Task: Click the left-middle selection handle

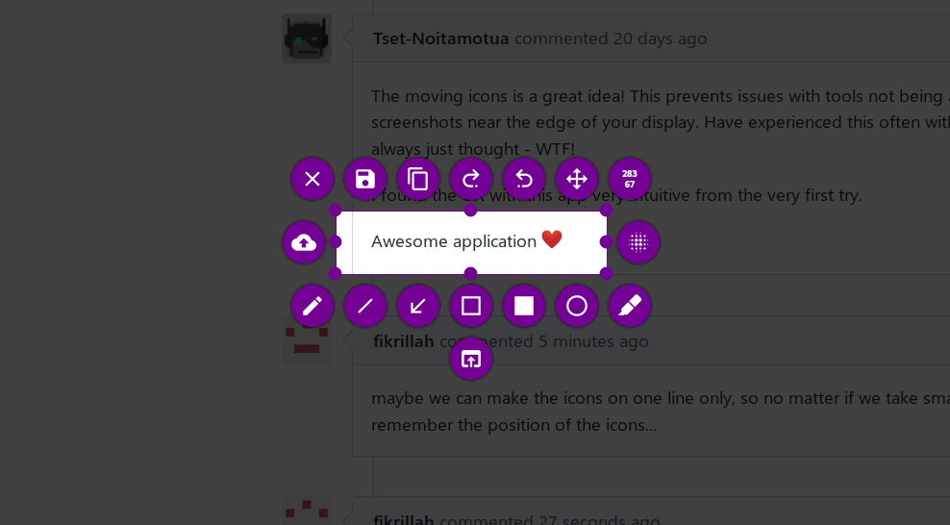Action: pyautogui.click(x=335, y=242)
